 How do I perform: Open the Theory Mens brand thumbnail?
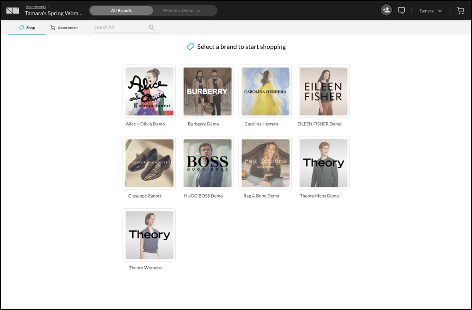(323, 163)
